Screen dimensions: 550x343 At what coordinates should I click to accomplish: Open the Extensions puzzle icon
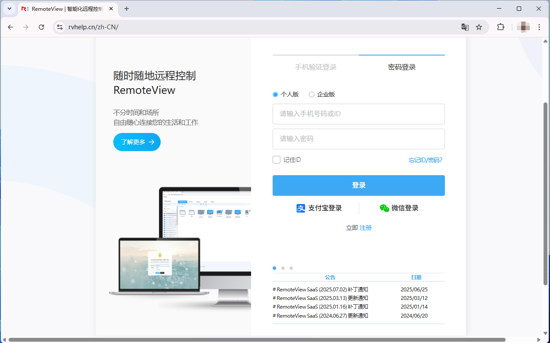[500, 27]
